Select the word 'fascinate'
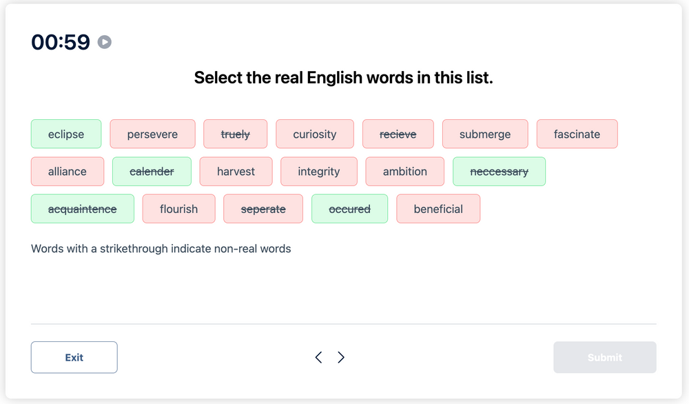Viewport: 689px width, 404px height. pos(577,134)
